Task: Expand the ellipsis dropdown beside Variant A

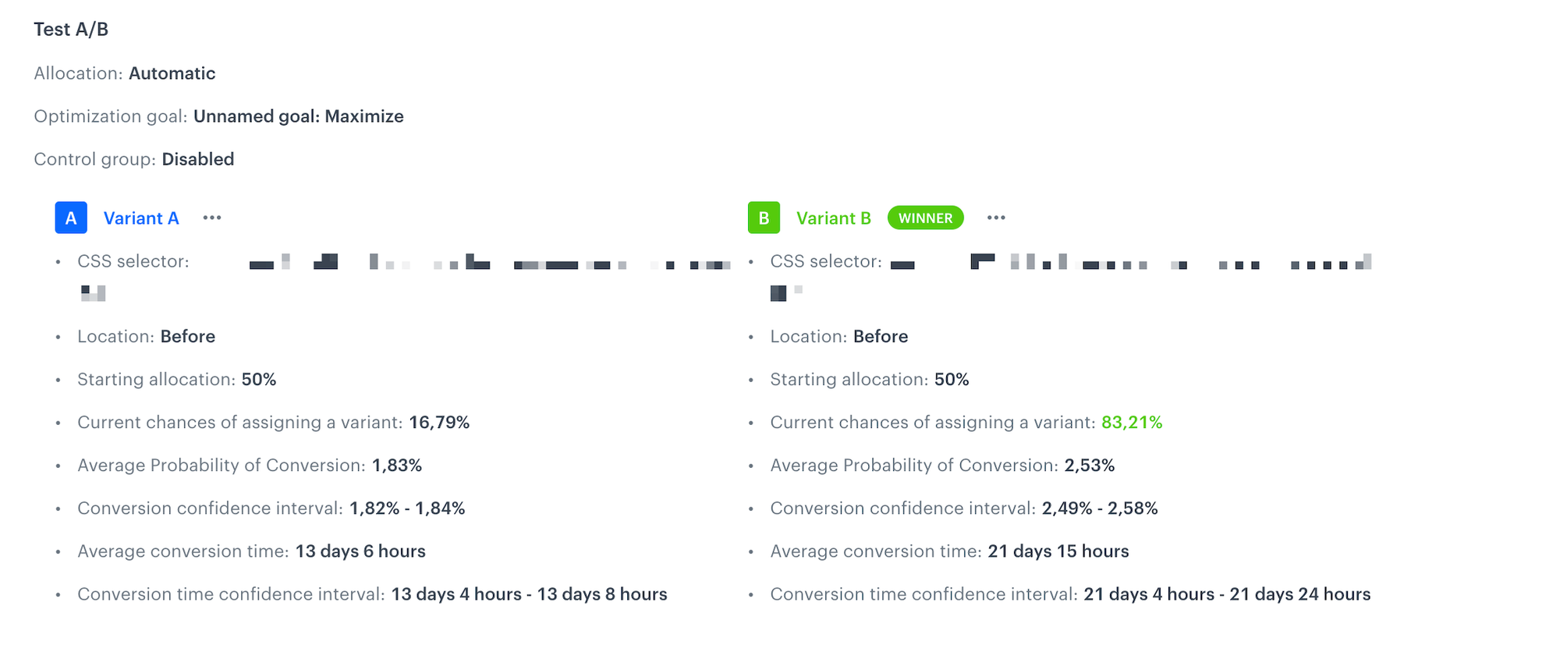Action: click(211, 218)
